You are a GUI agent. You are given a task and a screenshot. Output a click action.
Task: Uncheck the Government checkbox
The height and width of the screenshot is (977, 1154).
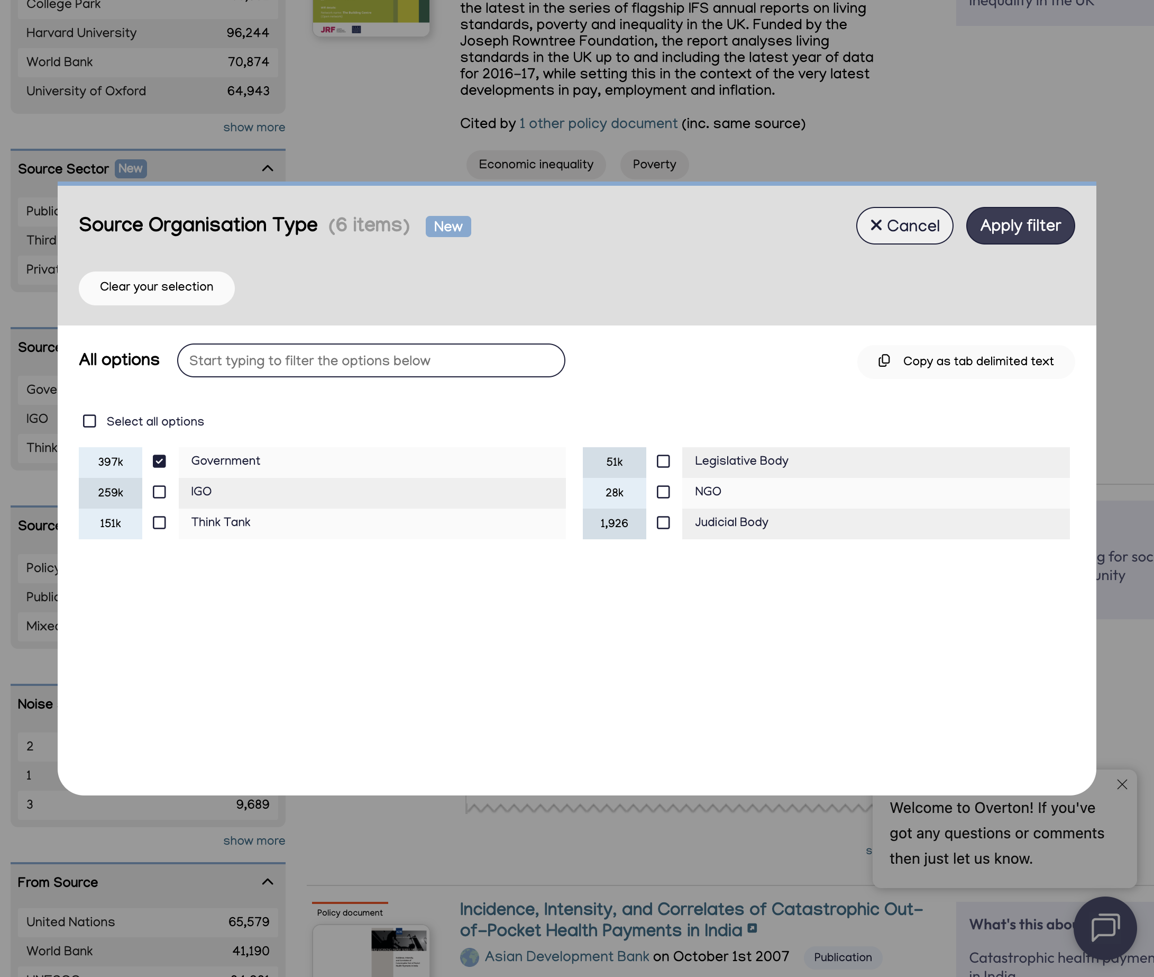159,462
